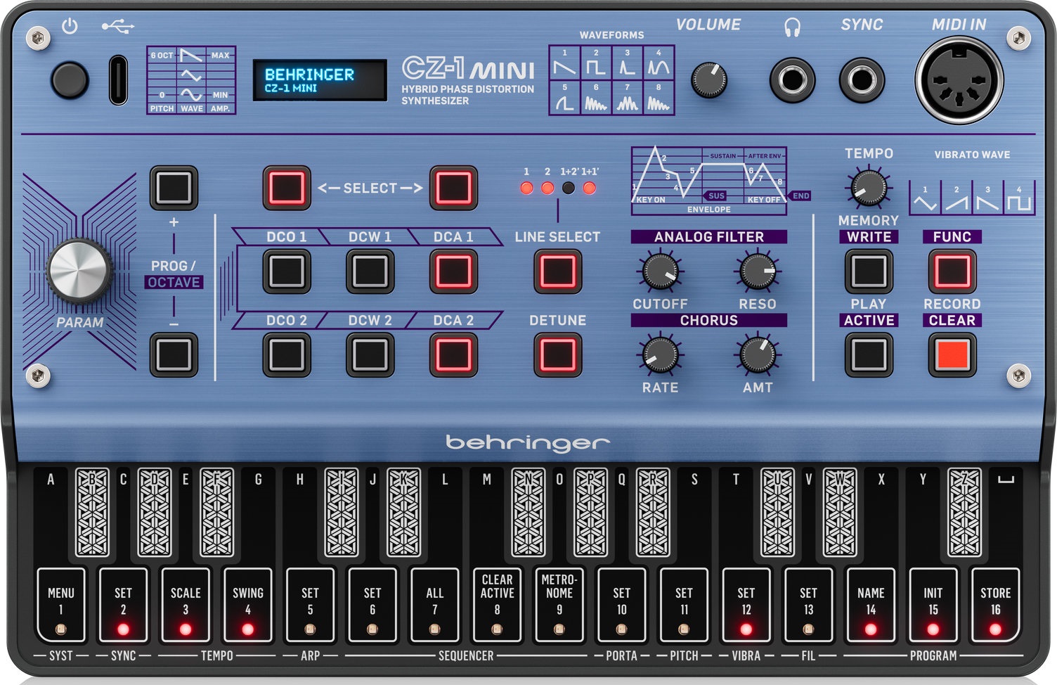Image resolution: width=1057 pixels, height=685 pixels.
Task: Click the Cutoff filter knob
Action: coord(660,271)
